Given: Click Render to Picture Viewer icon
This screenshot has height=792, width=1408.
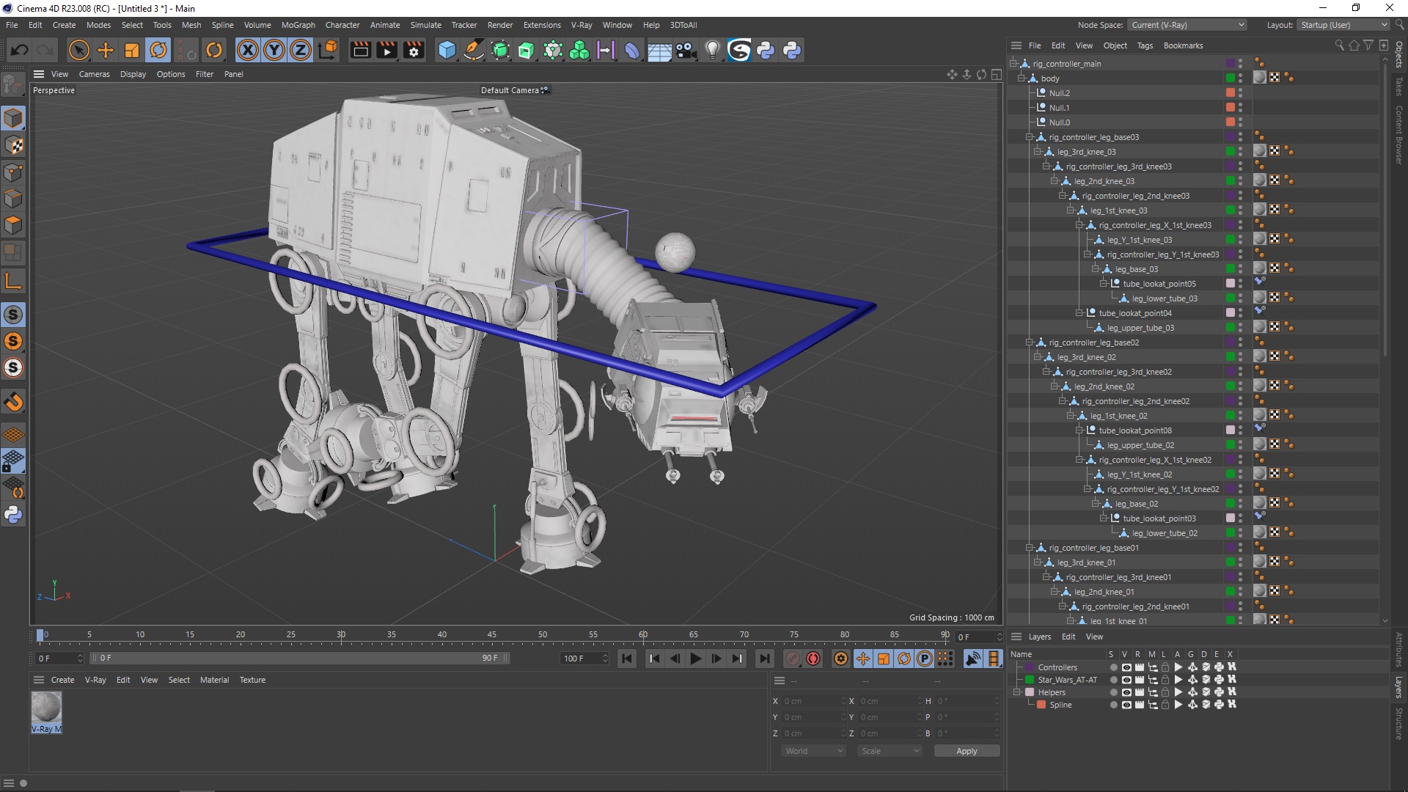Looking at the screenshot, I should (x=386, y=50).
